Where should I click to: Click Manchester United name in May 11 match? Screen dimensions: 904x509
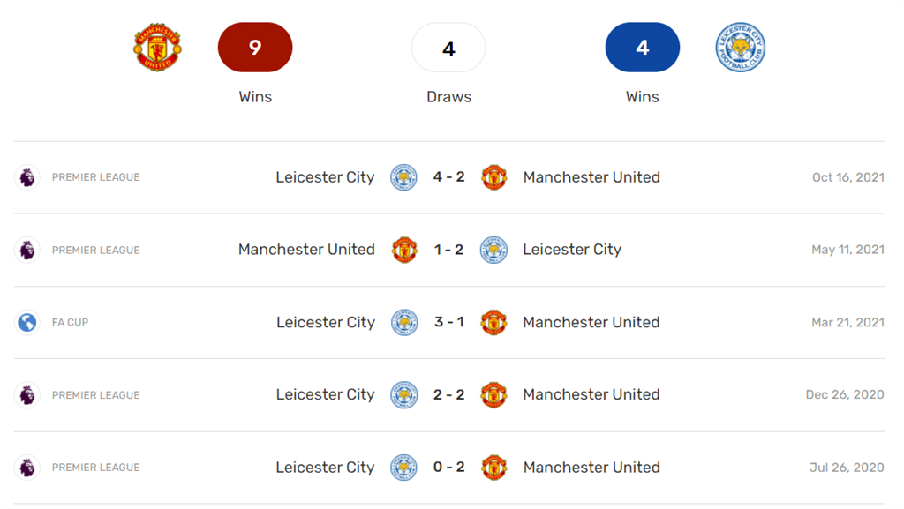click(x=306, y=250)
